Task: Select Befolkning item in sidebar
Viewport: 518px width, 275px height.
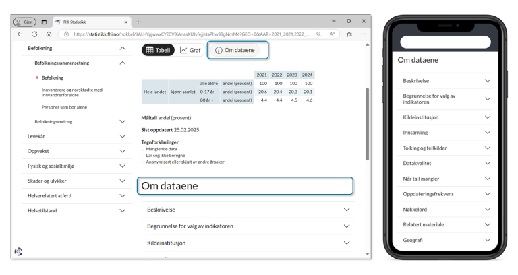Action: click(x=52, y=78)
